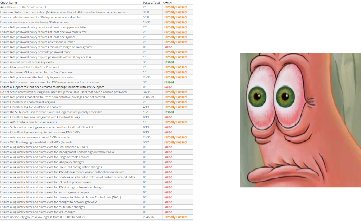Screen dimensions: 361x221
Task: Click the 288/299 passed count cell
Action: click(148, 97)
